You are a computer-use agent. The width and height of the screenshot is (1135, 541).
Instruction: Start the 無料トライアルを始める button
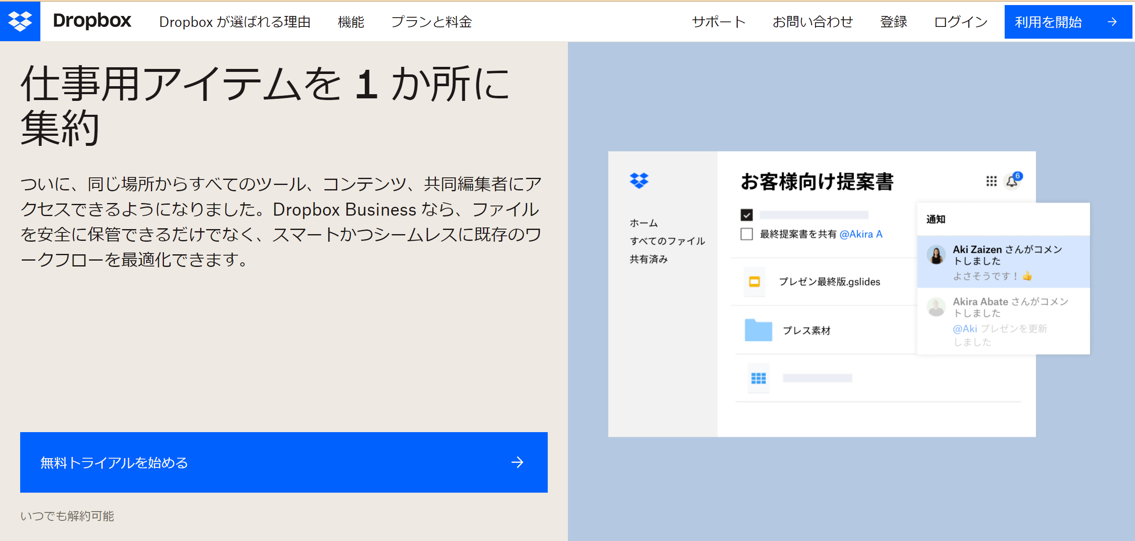284,462
